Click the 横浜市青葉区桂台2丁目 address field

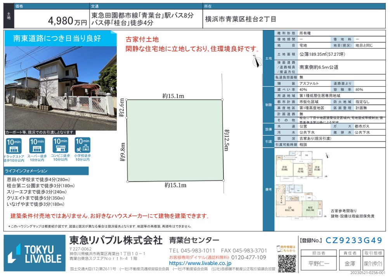click(241, 19)
